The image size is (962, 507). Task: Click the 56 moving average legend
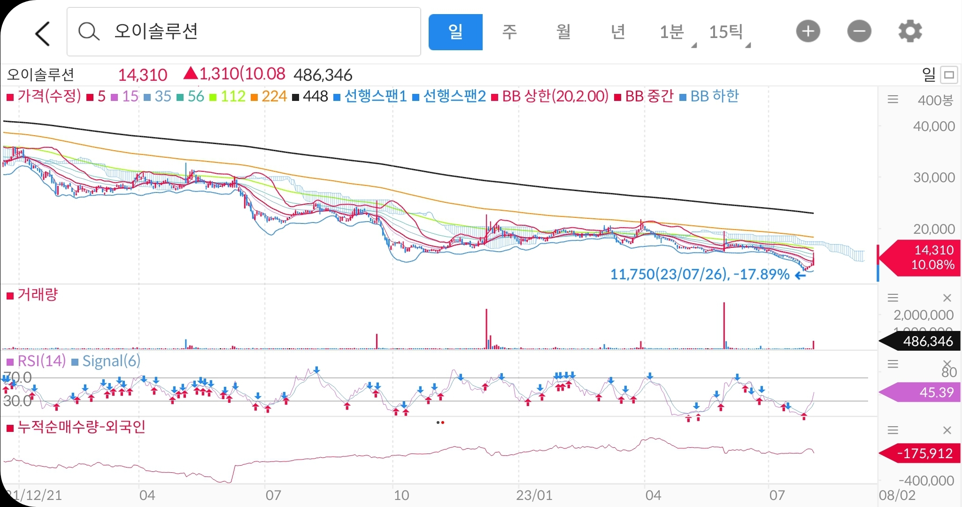[191, 96]
